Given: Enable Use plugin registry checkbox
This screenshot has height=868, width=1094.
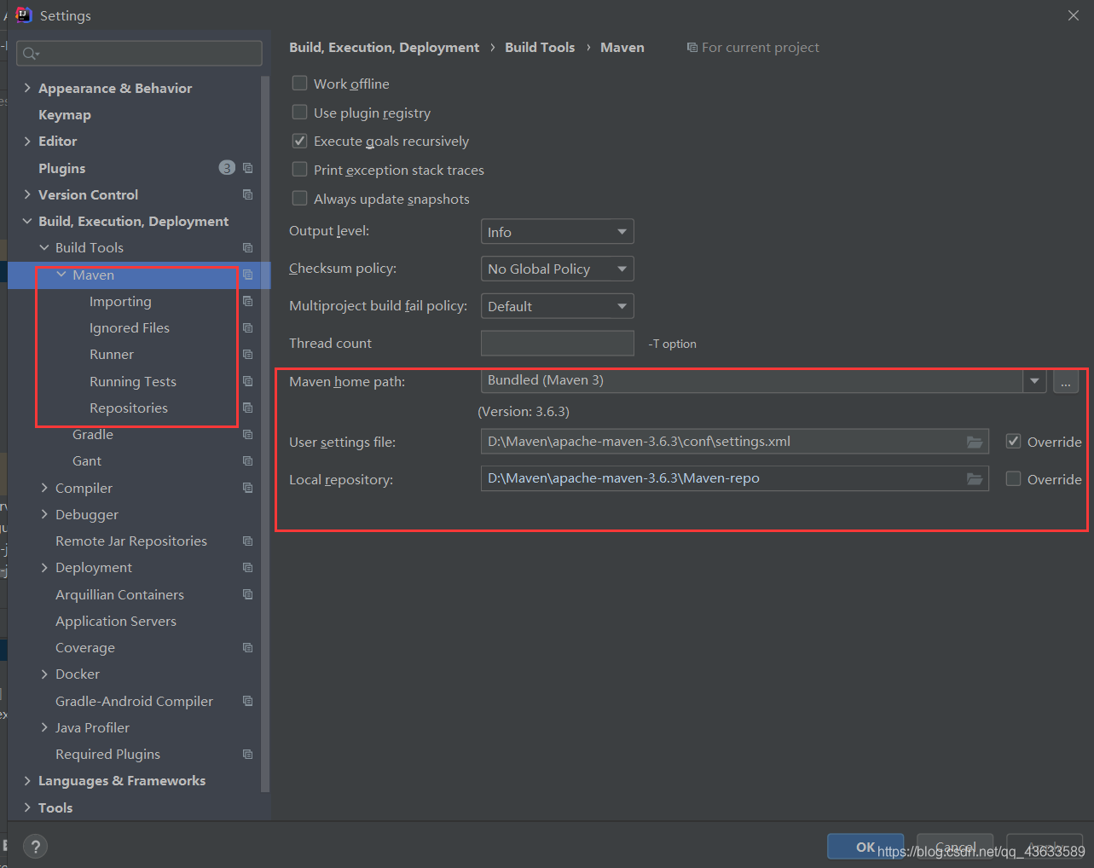Looking at the screenshot, I should pos(299,113).
